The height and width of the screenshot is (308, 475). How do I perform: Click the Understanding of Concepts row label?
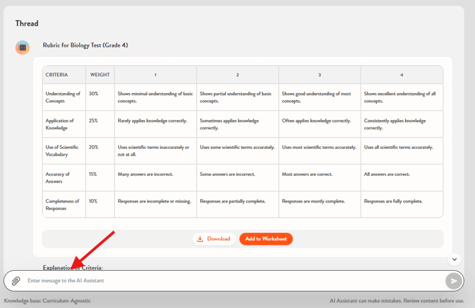coord(63,97)
